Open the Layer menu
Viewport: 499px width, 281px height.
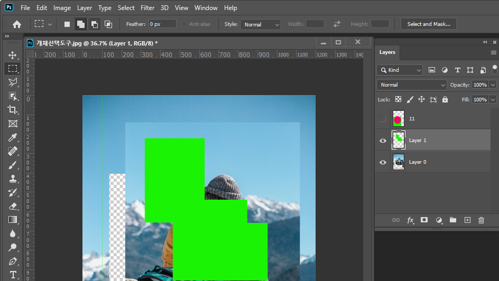pyautogui.click(x=85, y=8)
